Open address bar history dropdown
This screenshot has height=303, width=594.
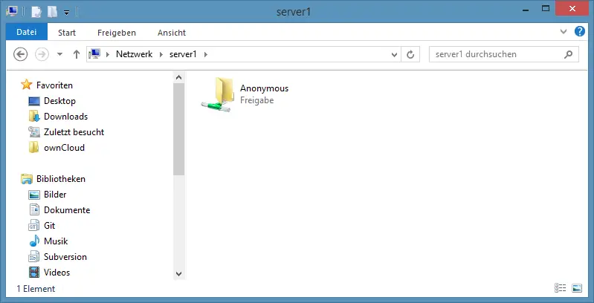[394, 54]
